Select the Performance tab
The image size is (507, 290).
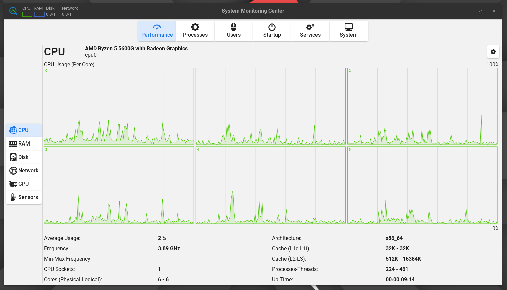click(x=157, y=31)
